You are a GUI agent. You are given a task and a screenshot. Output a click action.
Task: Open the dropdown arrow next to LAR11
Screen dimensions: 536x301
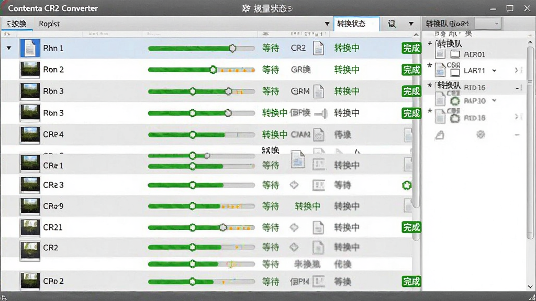494,71
